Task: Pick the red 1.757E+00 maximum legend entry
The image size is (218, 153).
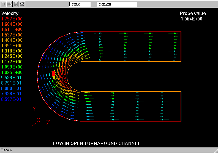Action: [12, 19]
